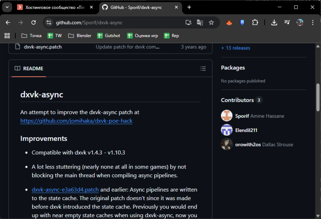Screen dimensions: 321x219
Task: Open the MetaMask fox extension
Action: coord(229,23)
